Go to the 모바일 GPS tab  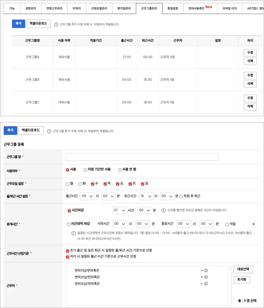click(x=229, y=8)
